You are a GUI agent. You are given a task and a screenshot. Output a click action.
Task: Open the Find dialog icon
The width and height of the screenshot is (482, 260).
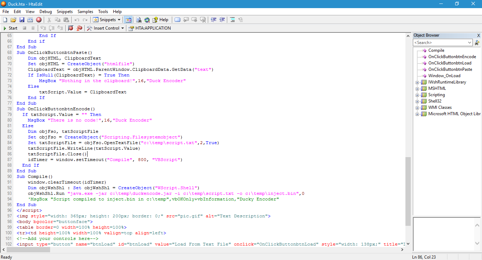pos(139,20)
